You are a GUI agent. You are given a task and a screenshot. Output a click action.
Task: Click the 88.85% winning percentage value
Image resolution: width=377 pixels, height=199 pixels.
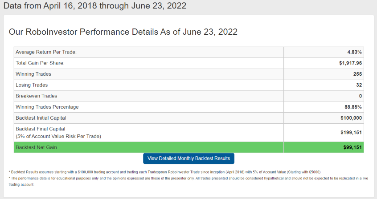click(353, 107)
